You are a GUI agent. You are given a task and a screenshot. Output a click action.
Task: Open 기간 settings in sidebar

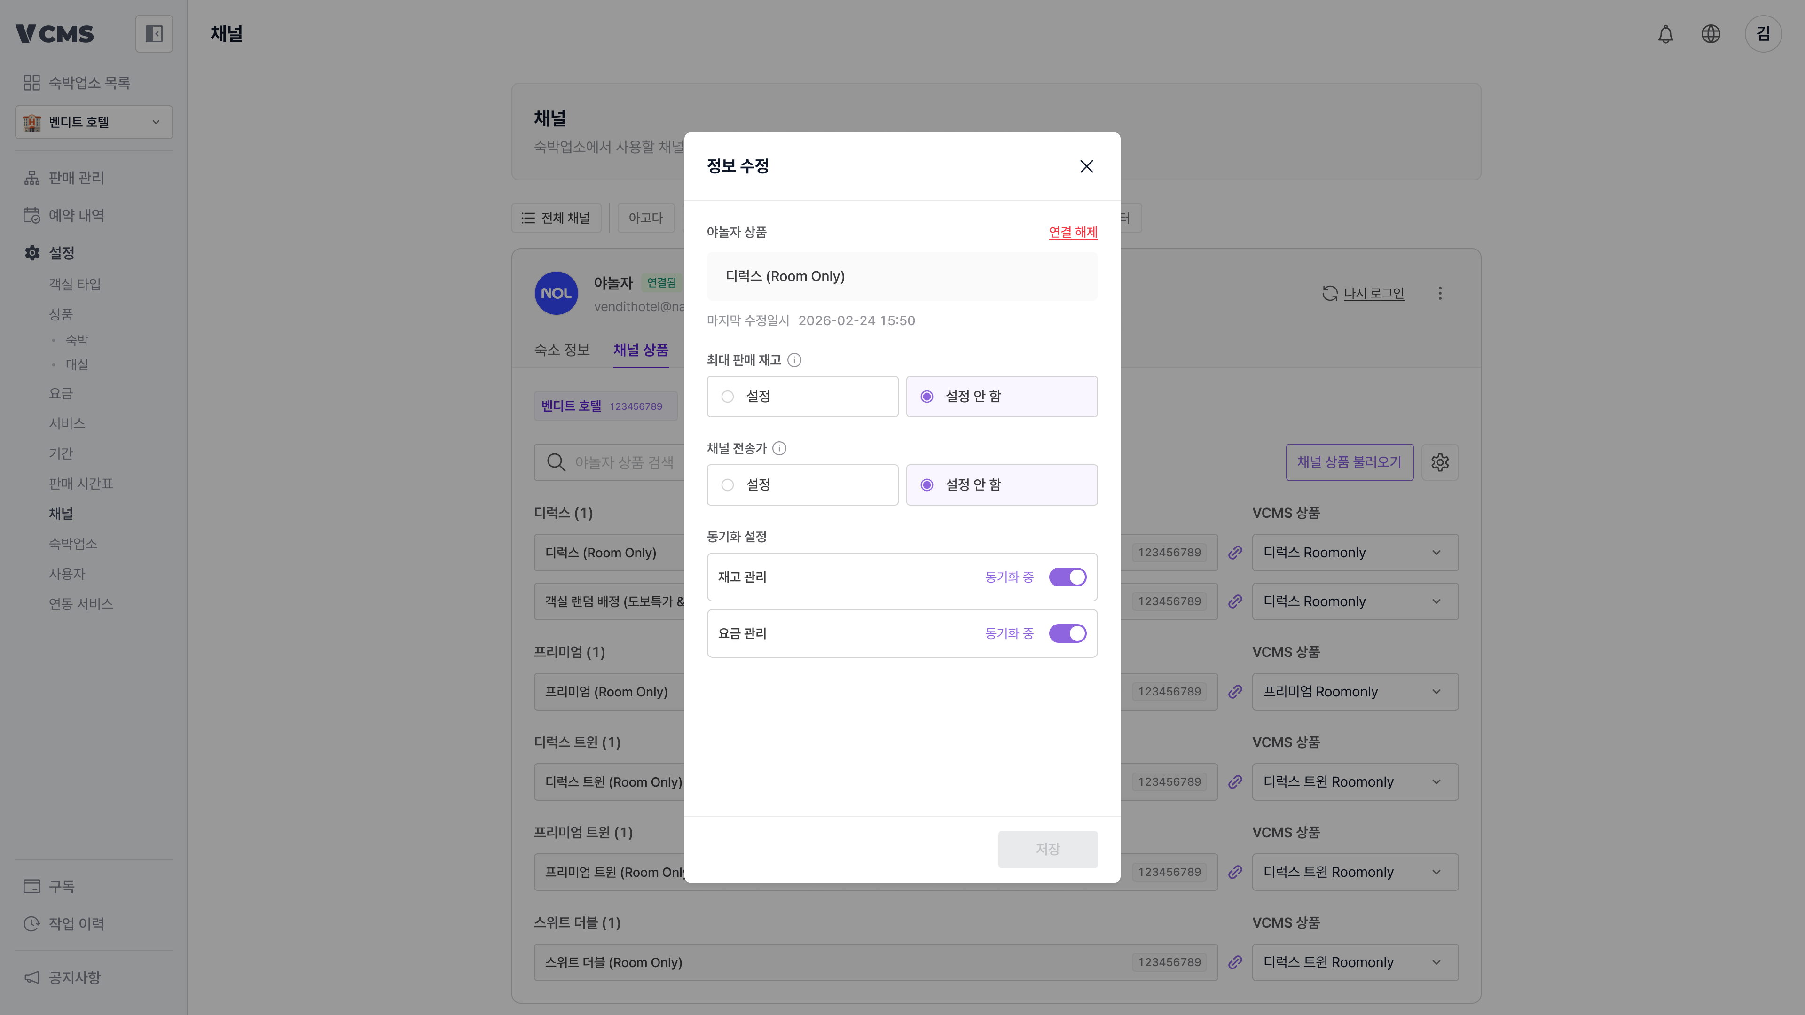pyautogui.click(x=61, y=453)
